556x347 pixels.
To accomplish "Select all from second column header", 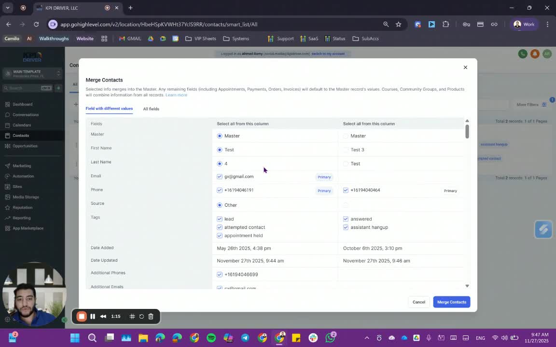I will click(x=369, y=123).
